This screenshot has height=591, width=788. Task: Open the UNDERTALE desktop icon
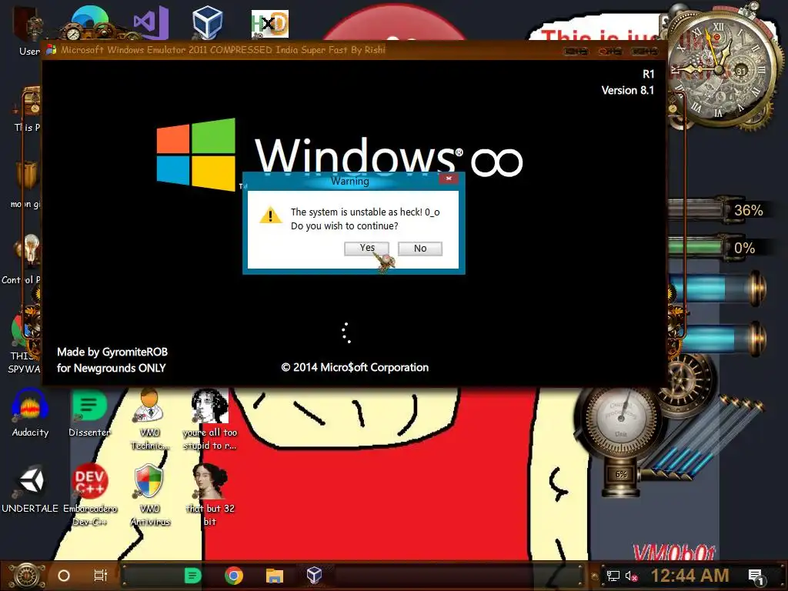point(30,489)
